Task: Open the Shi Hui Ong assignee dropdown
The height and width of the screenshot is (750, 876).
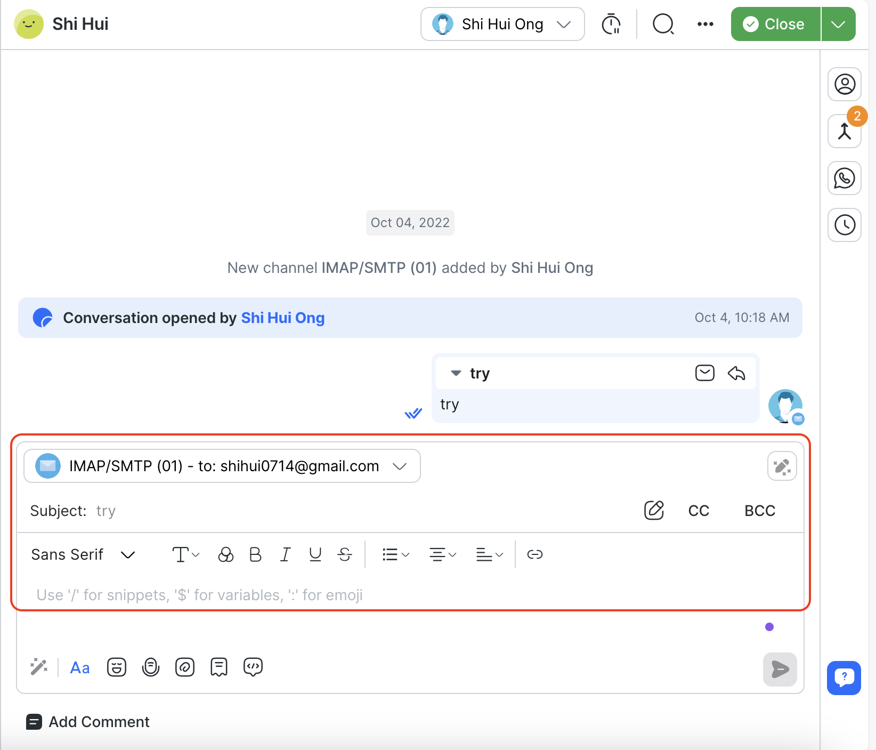Action: coord(502,24)
